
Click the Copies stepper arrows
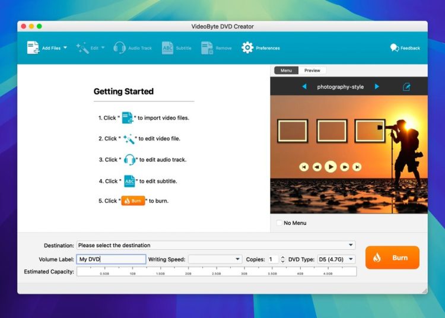coord(282,259)
